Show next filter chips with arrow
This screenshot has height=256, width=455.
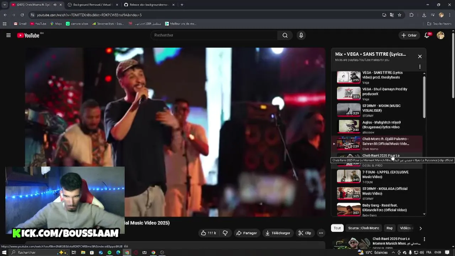421,228
